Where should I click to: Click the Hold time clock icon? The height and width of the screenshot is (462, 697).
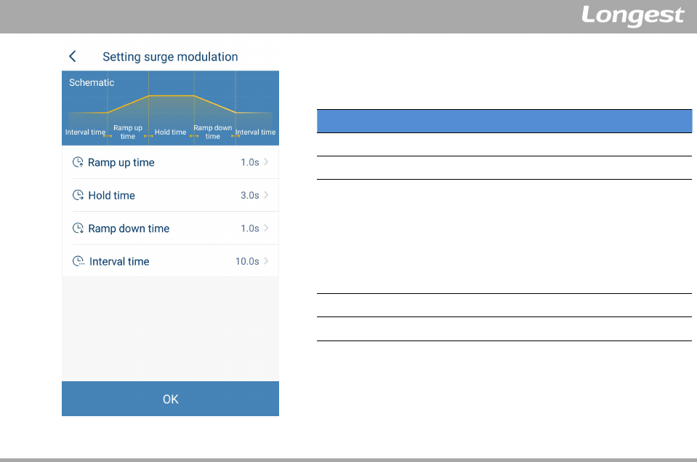click(78, 195)
